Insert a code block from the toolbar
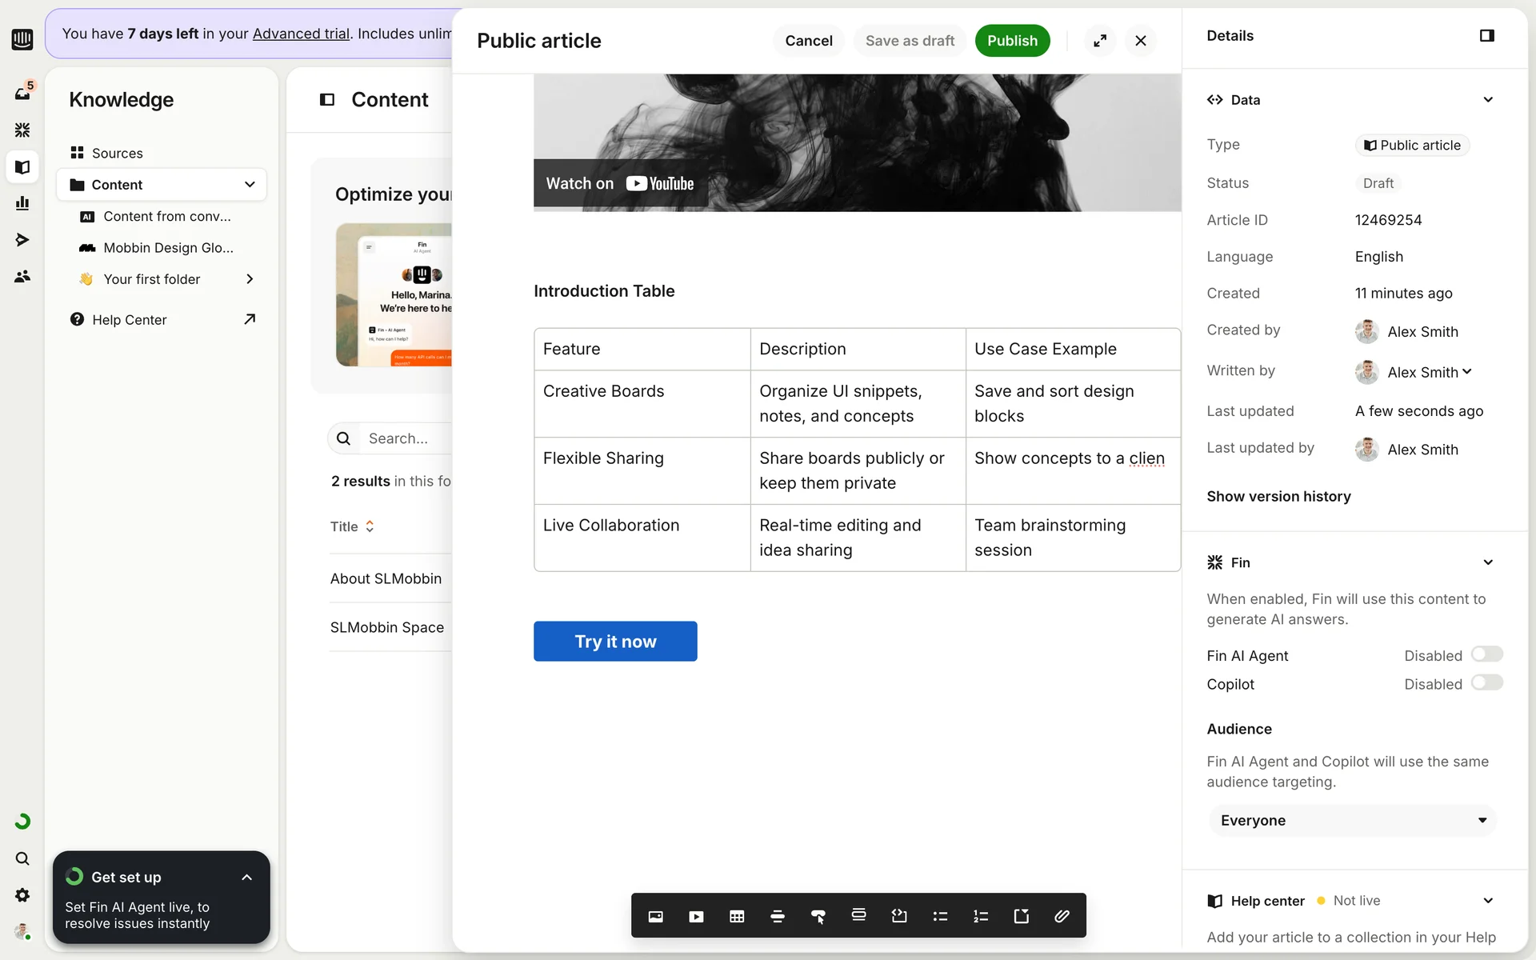This screenshot has height=960, width=1536. (x=899, y=916)
